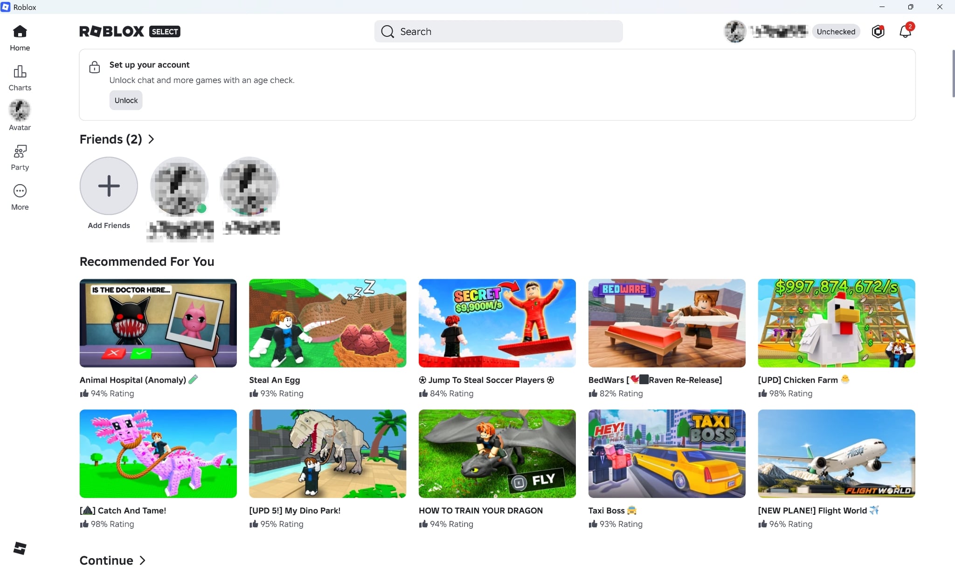The width and height of the screenshot is (955, 567).
Task: Click the 'Taxi Boss' title text
Action: tap(613, 511)
